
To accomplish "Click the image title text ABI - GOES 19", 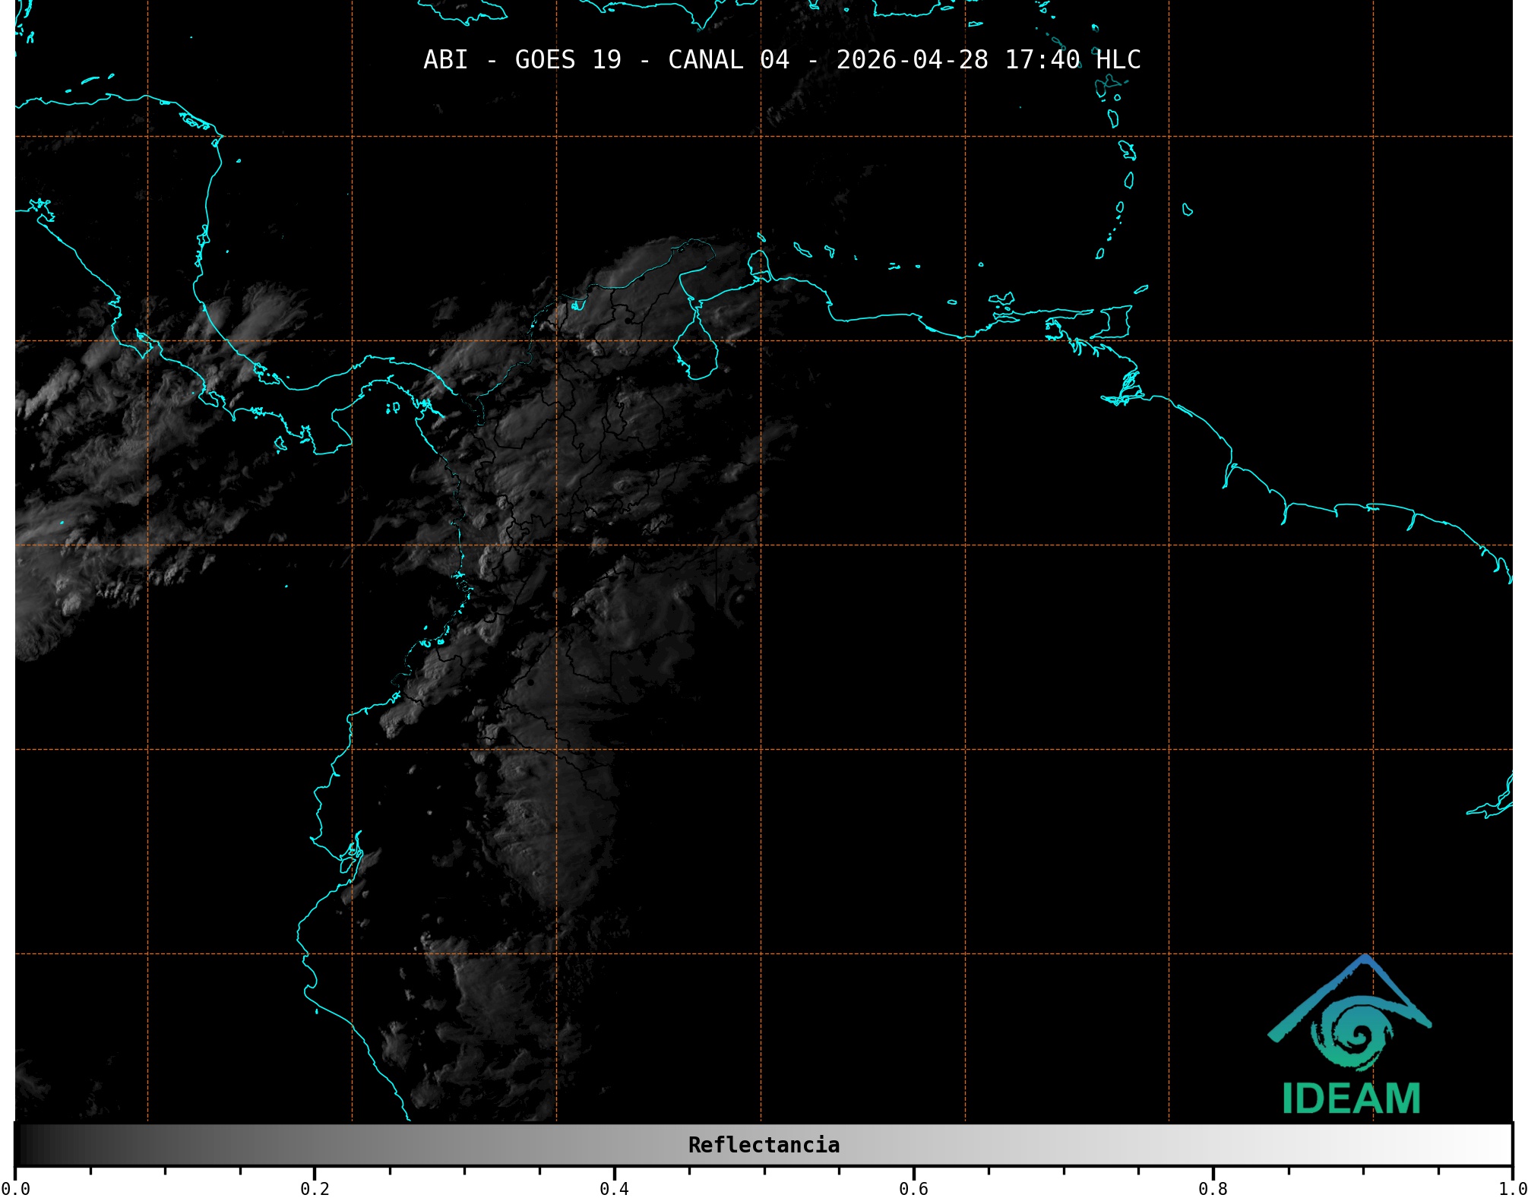I will pyautogui.click(x=522, y=60).
